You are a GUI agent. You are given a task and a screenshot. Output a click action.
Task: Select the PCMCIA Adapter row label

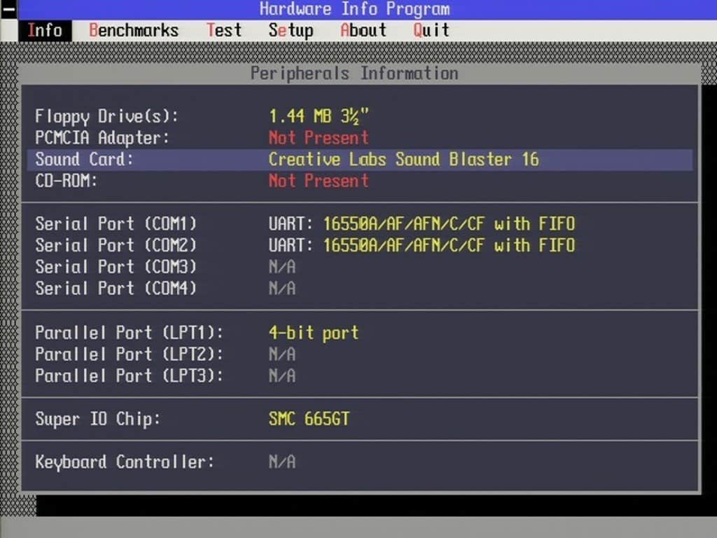point(102,138)
